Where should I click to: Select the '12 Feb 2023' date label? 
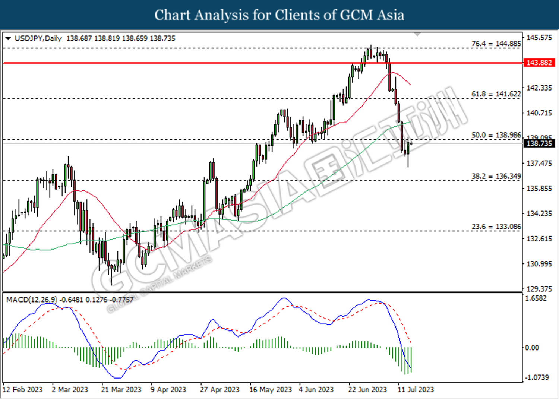[x=23, y=390]
